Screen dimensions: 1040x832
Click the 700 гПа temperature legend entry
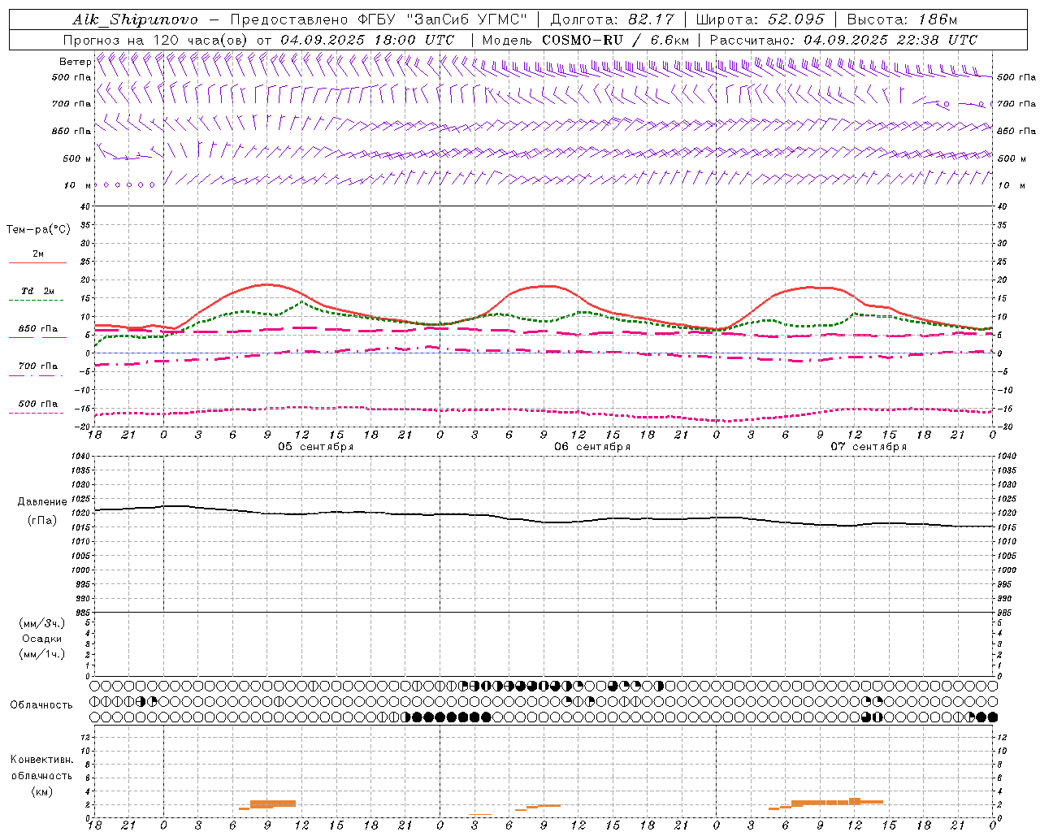[x=38, y=366]
